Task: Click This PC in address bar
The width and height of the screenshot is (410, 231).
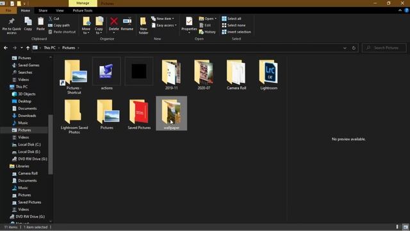Action: pos(49,48)
